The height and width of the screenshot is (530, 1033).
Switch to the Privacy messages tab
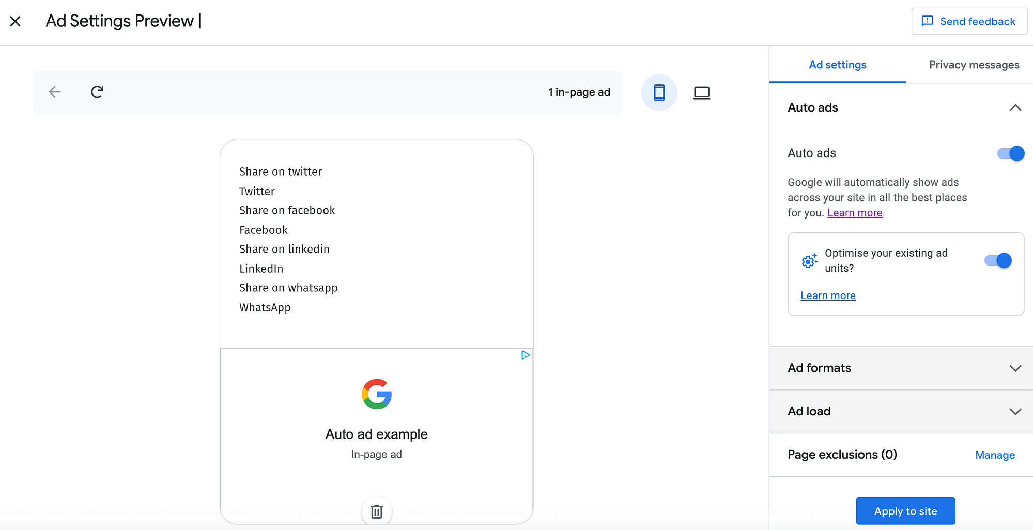974,65
